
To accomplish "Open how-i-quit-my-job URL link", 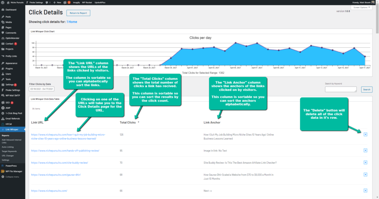I will pyautogui.click(x=68, y=137).
